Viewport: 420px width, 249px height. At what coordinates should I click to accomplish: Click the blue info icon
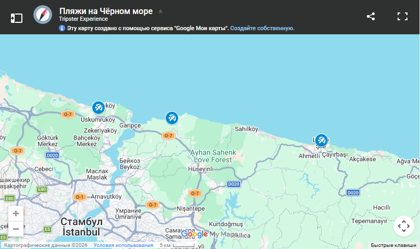(x=62, y=28)
